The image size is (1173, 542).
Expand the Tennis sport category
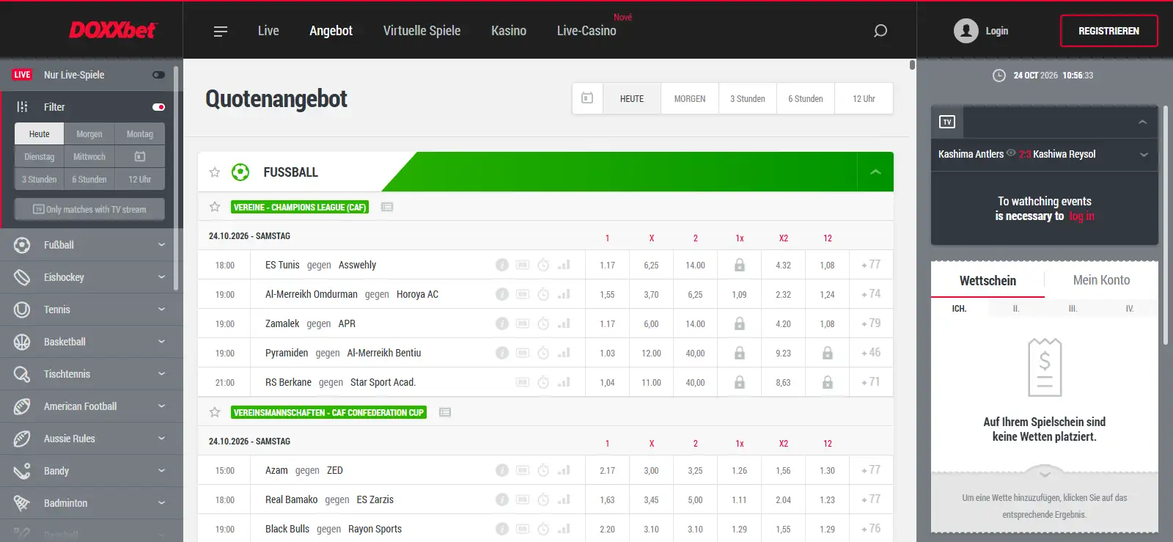click(92, 310)
